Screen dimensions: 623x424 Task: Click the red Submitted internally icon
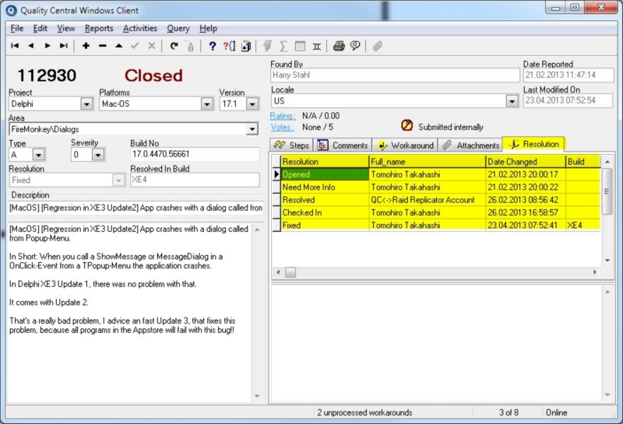407,125
